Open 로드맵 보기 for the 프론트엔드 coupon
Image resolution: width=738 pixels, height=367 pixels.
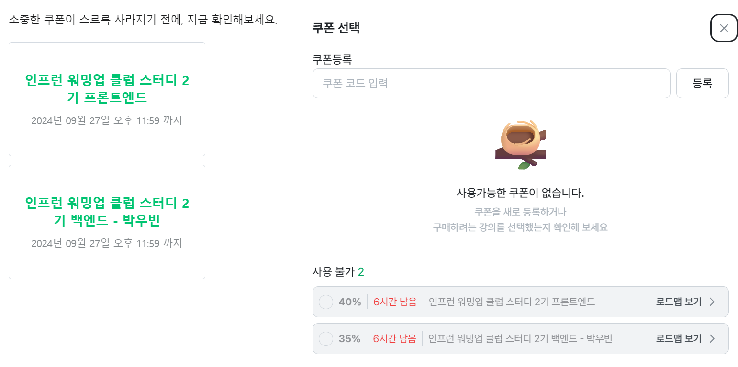click(x=679, y=302)
